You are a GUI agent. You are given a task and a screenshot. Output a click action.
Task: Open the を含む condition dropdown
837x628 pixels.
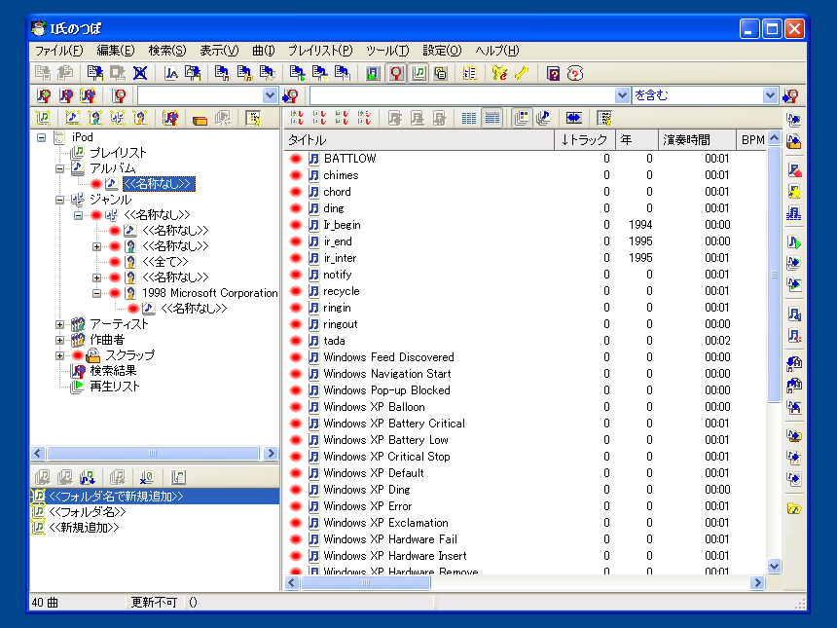[x=769, y=95]
